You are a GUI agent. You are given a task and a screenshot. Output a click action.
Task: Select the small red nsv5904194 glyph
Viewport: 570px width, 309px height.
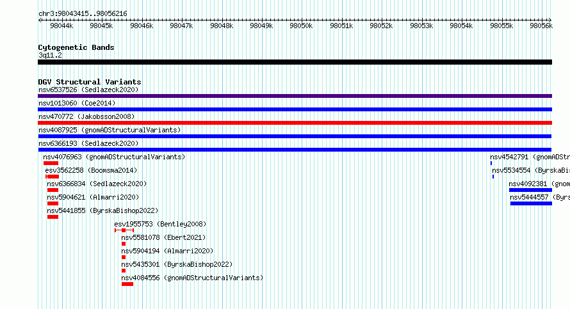pos(124,257)
